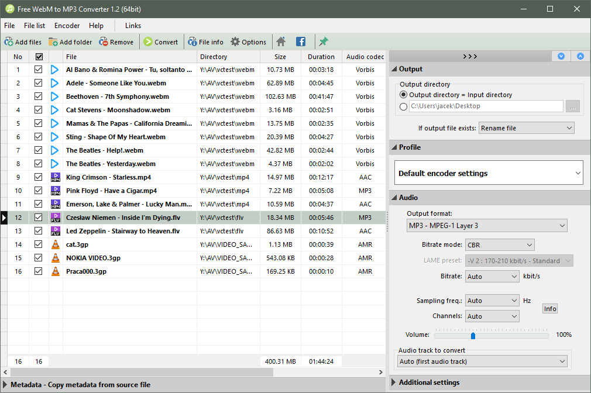Uncheck Emerson, Lake & Palmer row checkbox

pyautogui.click(x=38, y=204)
